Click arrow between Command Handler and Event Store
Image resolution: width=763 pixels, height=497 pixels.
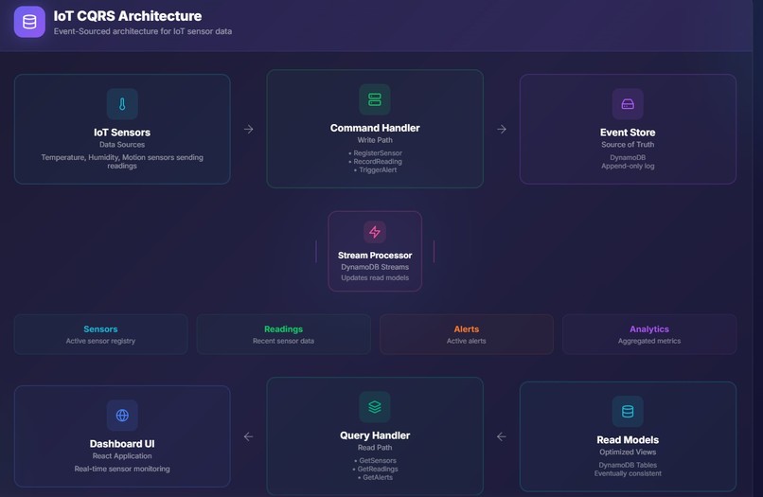[x=502, y=129]
